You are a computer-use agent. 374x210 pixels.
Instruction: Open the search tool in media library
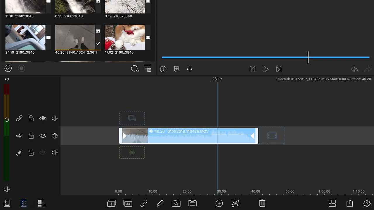[x=135, y=69]
